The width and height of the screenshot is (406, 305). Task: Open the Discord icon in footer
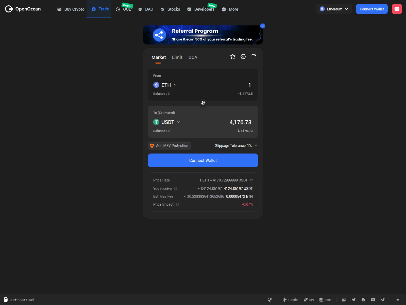pyautogui.click(x=373, y=300)
